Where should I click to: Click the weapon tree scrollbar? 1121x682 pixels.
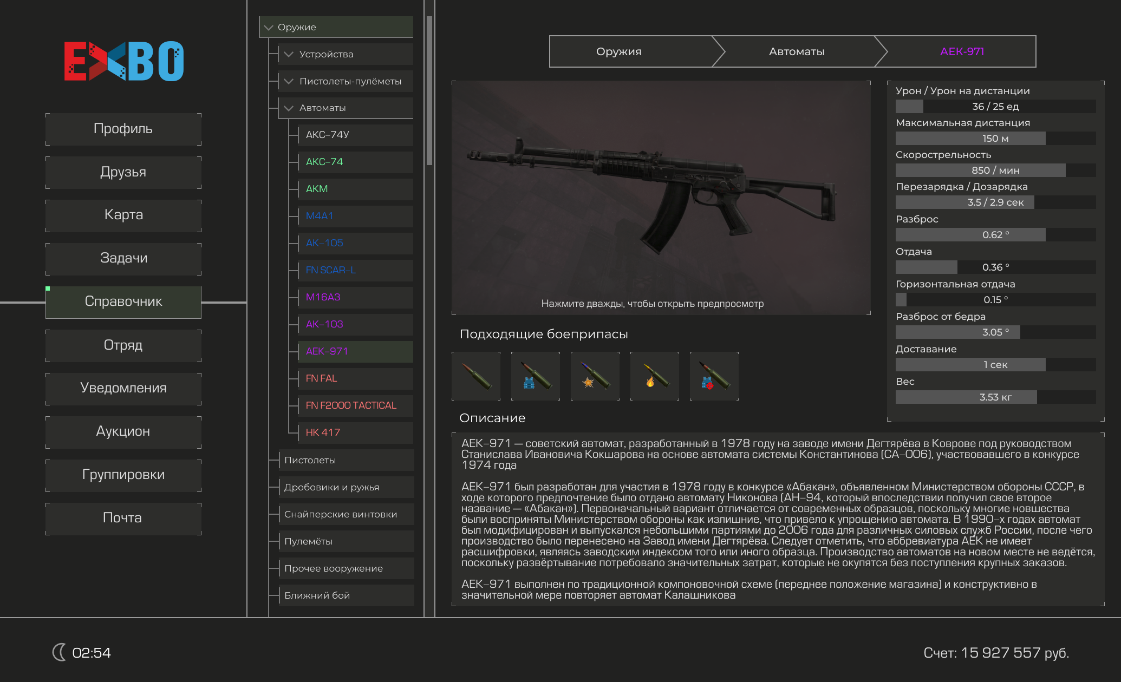point(429,90)
